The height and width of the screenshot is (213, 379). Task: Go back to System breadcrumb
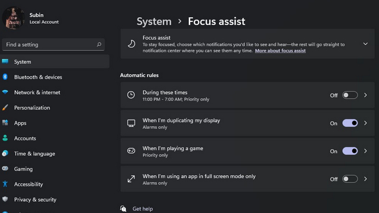pyautogui.click(x=154, y=21)
